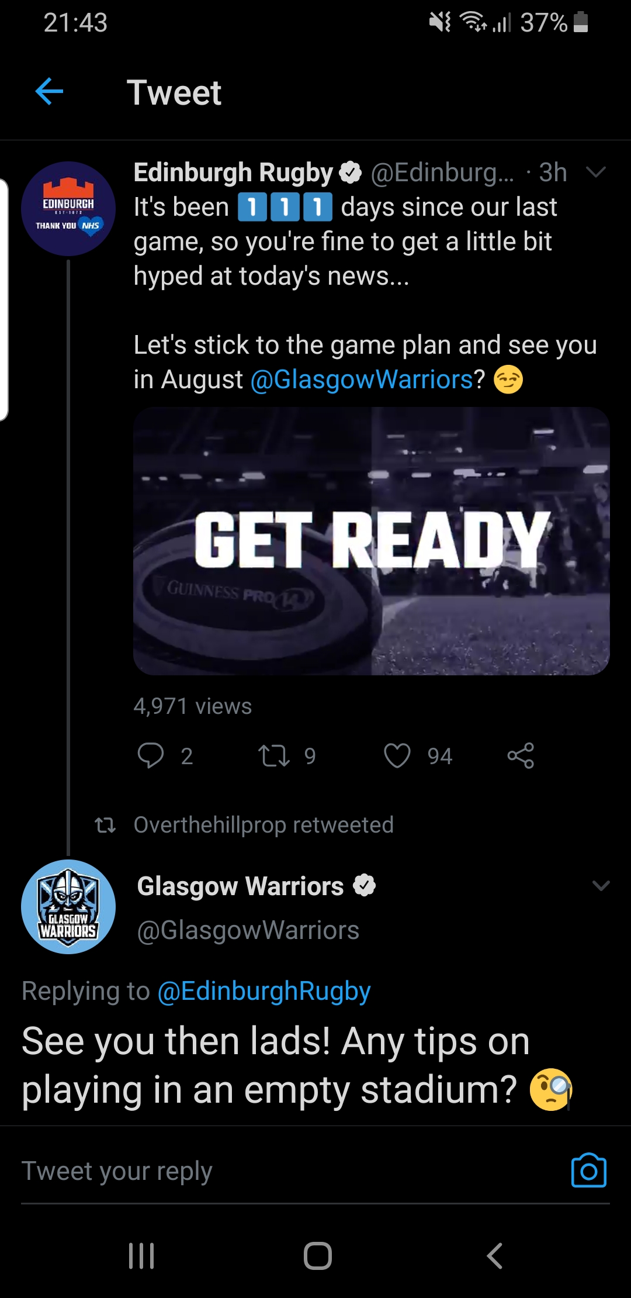This screenshot has width=631, height=1298.
Task: Expand options chevron on Edinburgh Rugby tweet
Action: [x=596, y=172]
